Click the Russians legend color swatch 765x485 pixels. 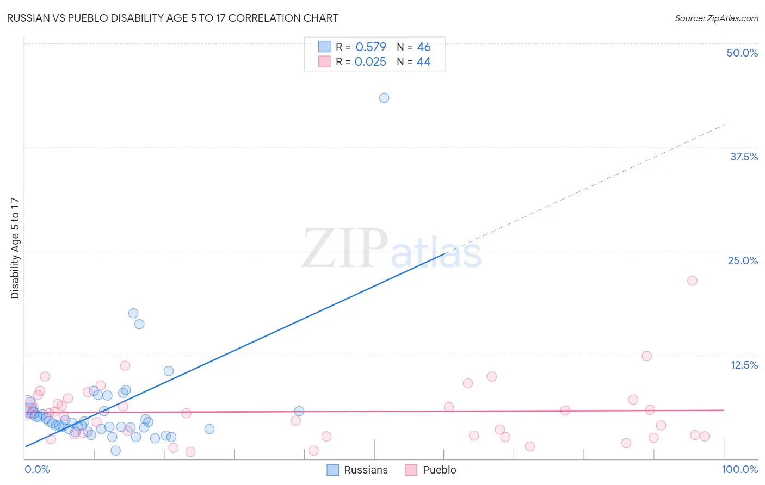click(332, 470)
